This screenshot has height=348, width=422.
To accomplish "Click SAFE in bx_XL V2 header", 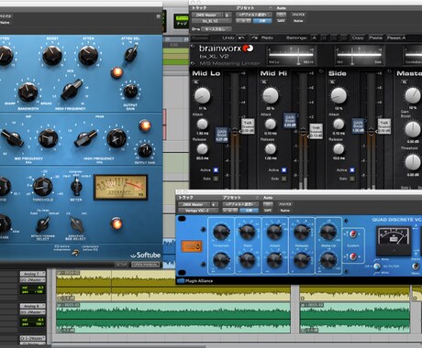I will click(281, 21).
